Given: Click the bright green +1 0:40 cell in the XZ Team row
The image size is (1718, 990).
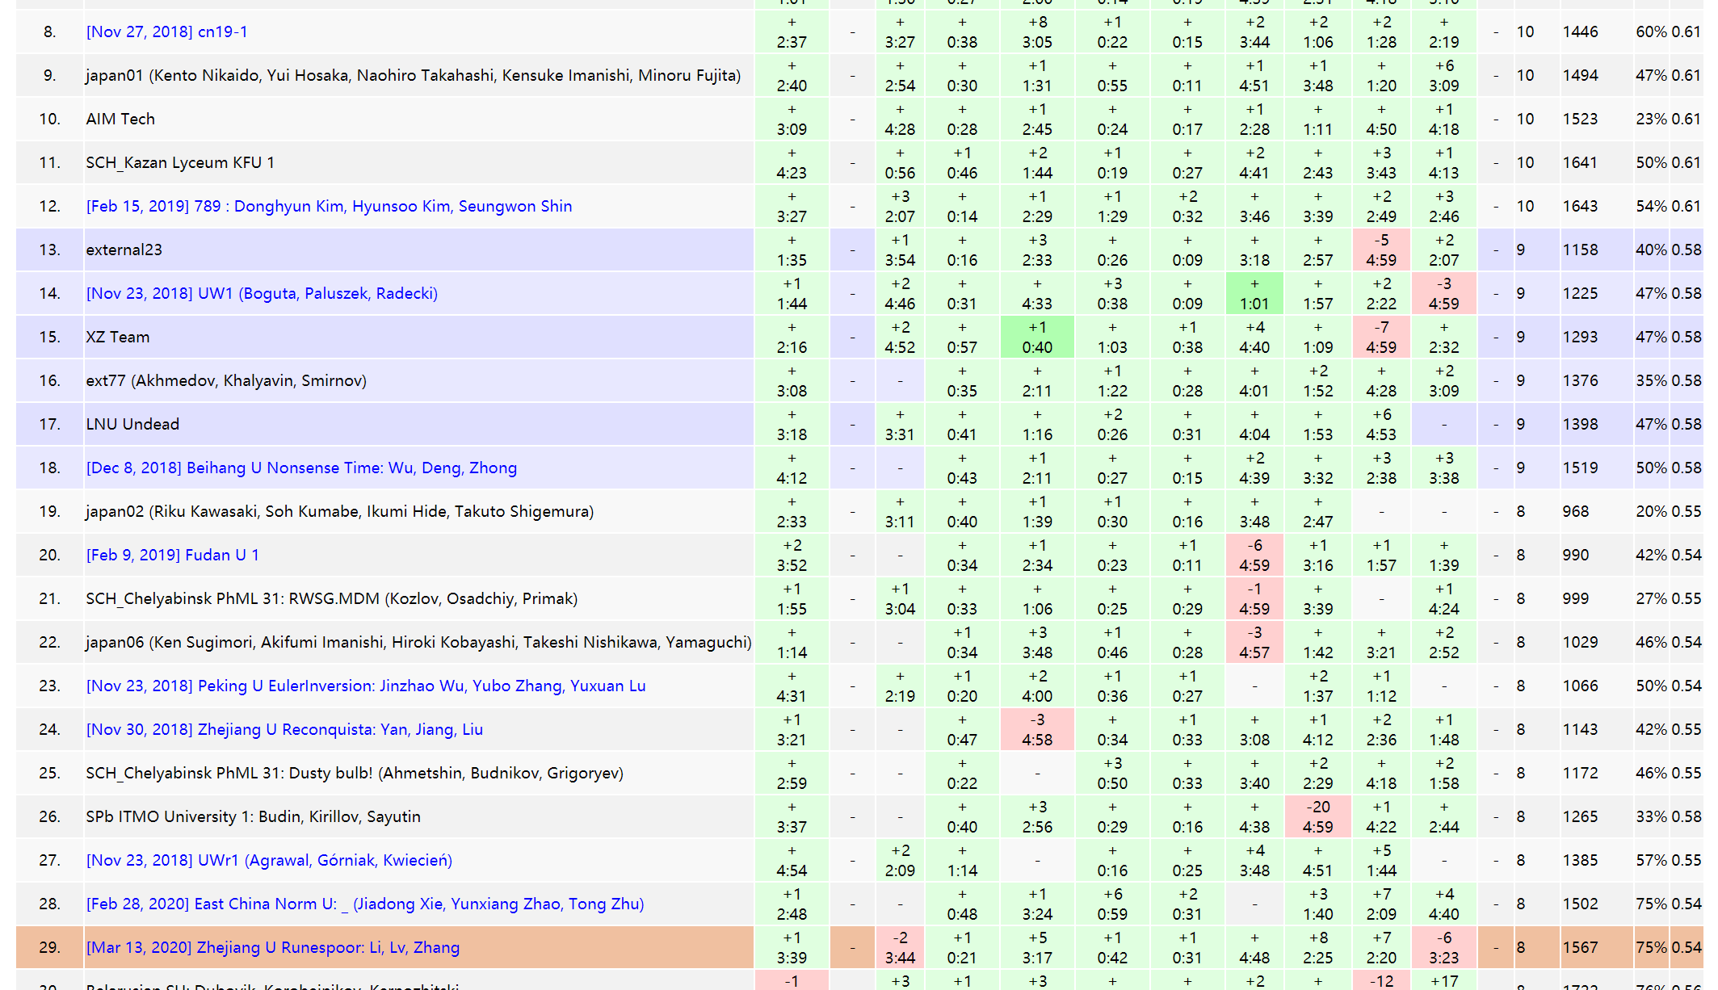Looking at the screenshot, I should pyautogui.click(x=1037, y=338).
